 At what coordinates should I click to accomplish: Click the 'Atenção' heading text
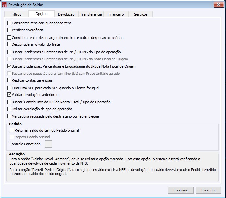point(17,154)
